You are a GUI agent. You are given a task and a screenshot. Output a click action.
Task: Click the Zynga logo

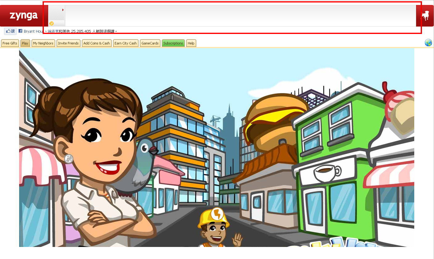(23, 15)
